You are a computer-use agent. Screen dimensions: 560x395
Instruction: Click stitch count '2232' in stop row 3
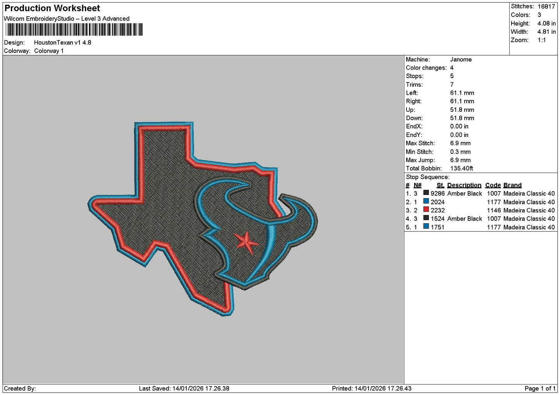click(438, 210)
